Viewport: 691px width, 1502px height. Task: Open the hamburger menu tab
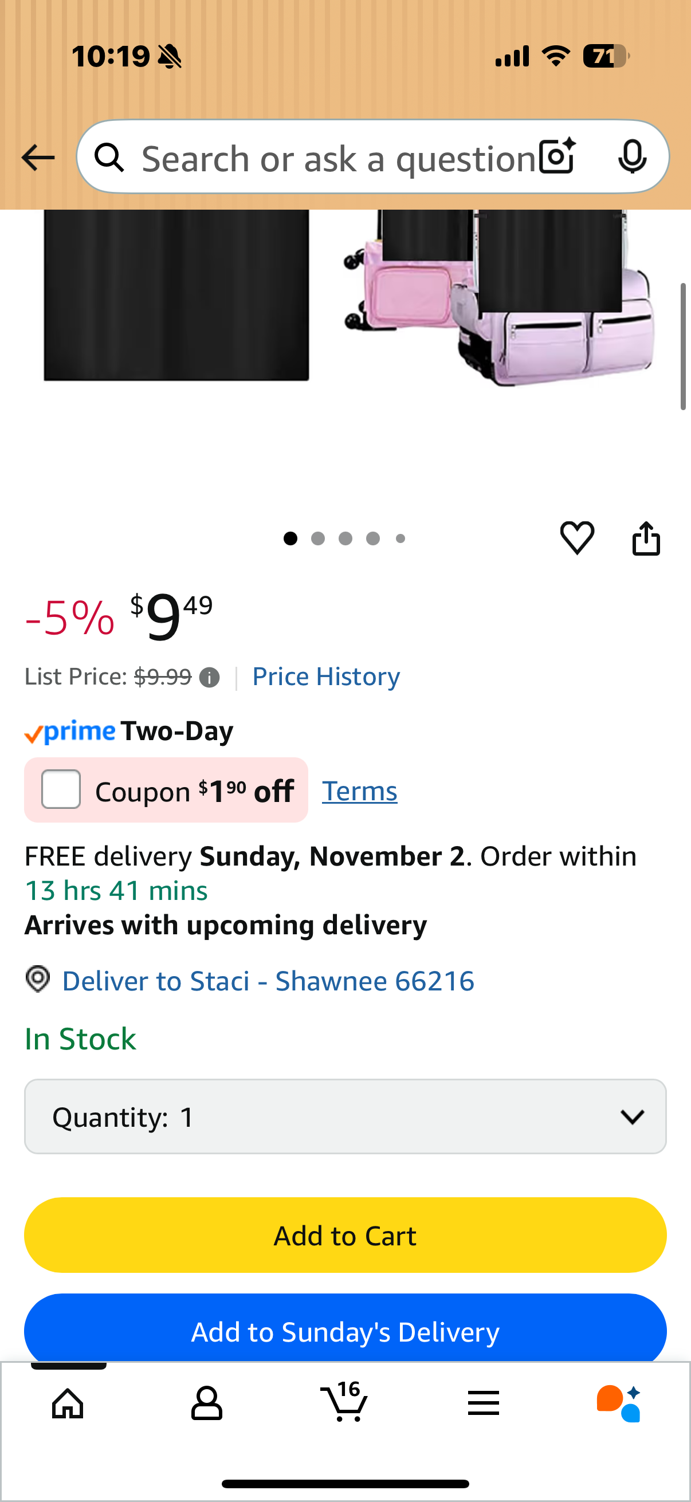[x=484, y=1403]
